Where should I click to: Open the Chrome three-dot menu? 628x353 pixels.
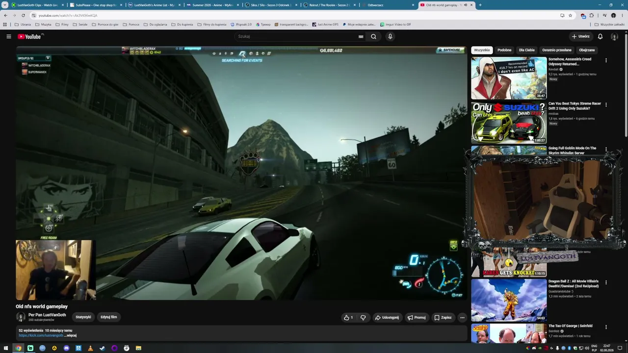(x=622, y=15)
